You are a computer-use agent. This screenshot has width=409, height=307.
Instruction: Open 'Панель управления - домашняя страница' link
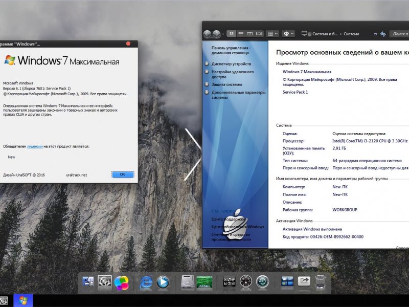[x=231, y=50]
